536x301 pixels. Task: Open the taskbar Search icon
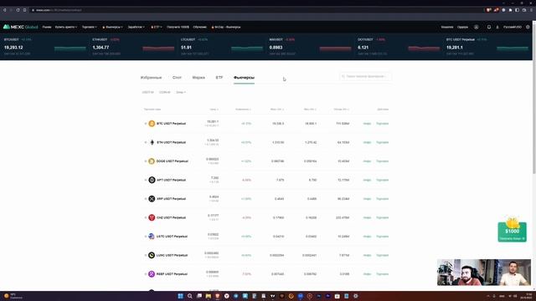[x=190, y=296]
